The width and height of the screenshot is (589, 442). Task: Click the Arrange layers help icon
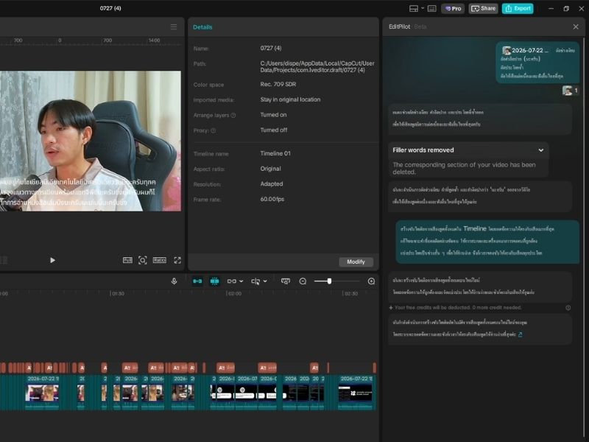coord(233,116)
